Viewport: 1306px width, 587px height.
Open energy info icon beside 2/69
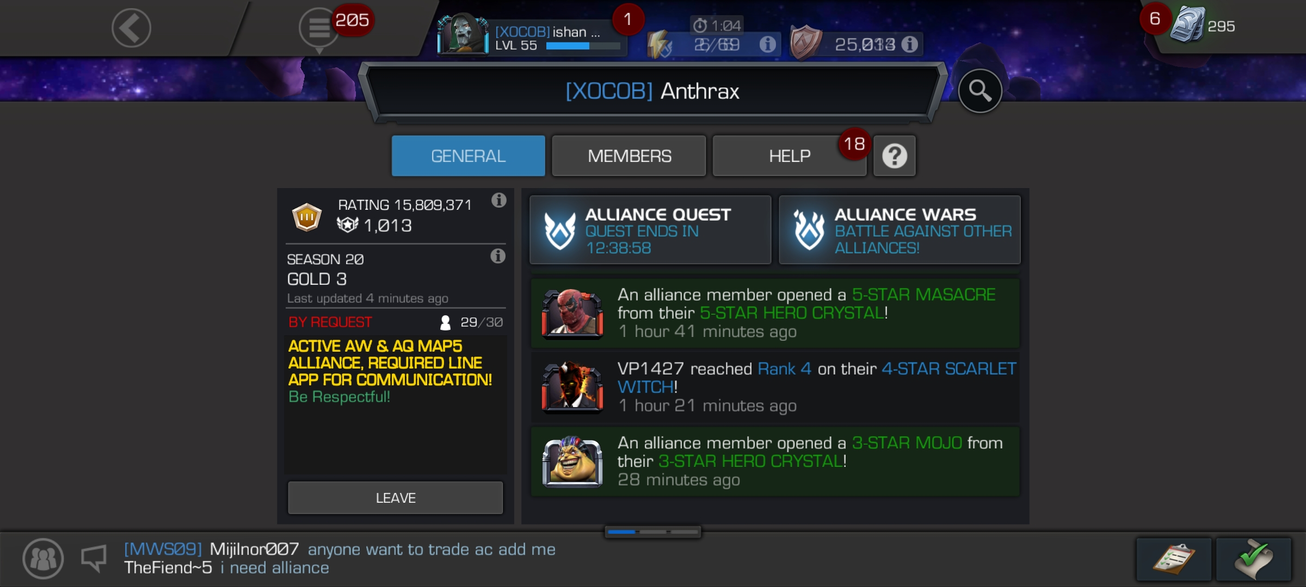pos(767,44)
